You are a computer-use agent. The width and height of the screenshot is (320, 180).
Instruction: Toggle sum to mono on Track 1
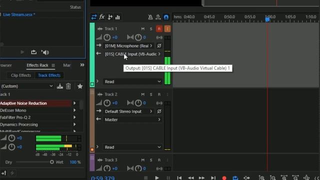click(159, 37)
